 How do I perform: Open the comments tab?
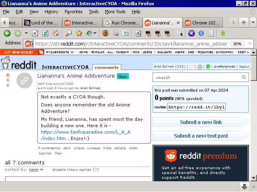point(106,67)
